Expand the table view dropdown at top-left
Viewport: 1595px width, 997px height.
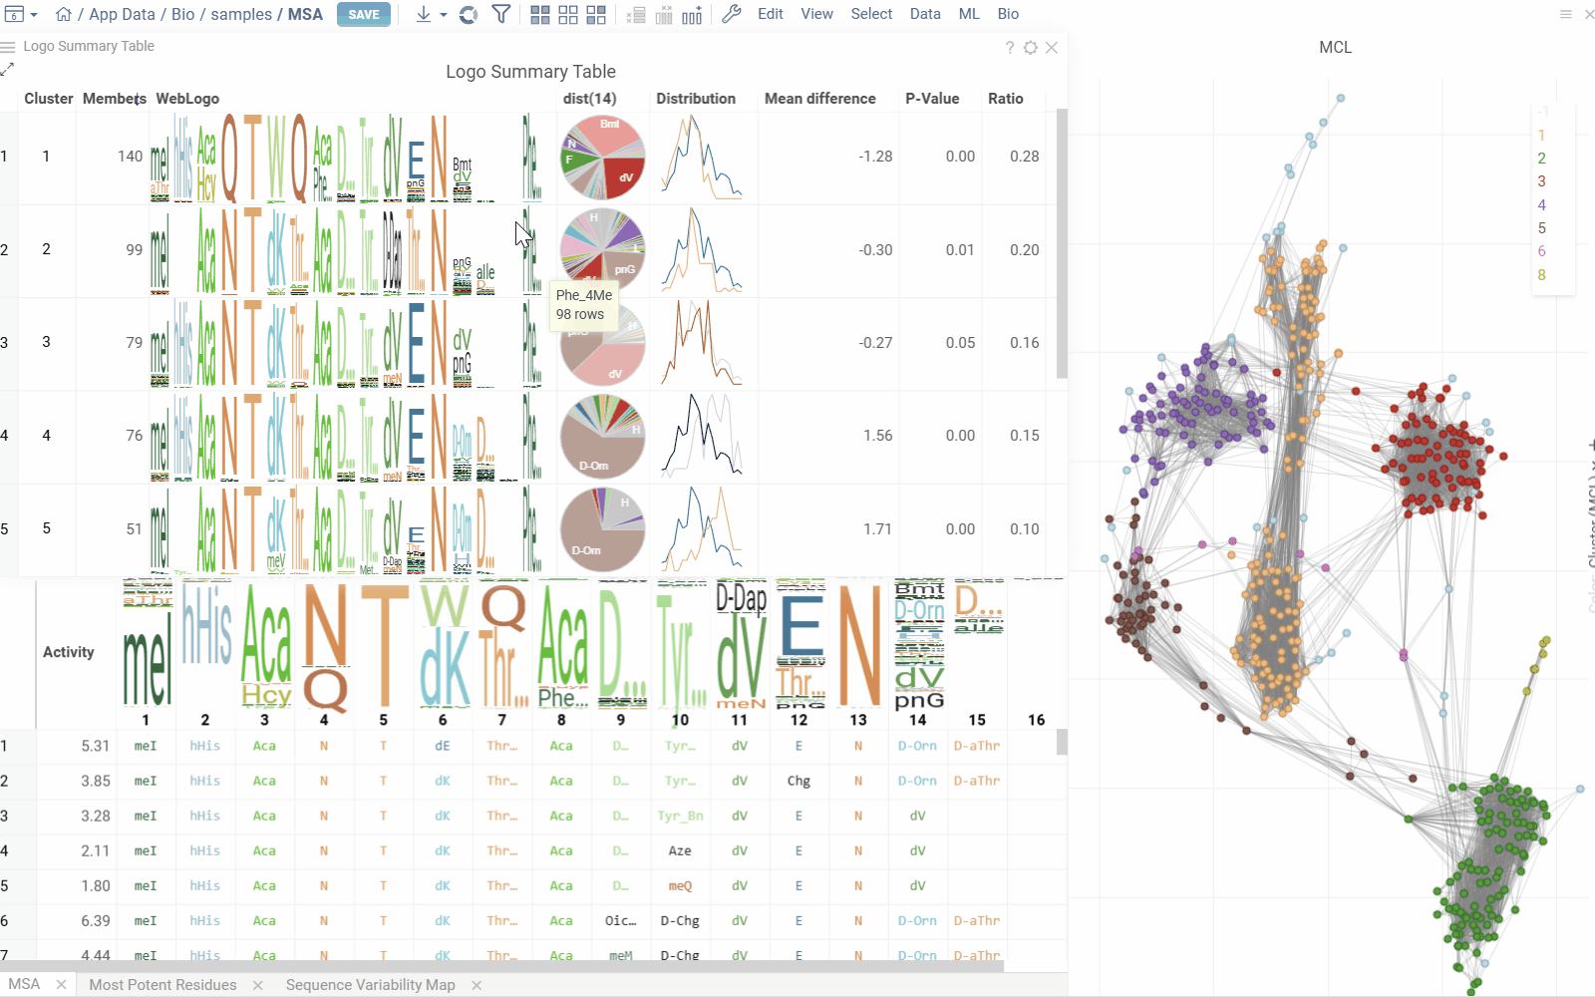click(x=34, y=15)
